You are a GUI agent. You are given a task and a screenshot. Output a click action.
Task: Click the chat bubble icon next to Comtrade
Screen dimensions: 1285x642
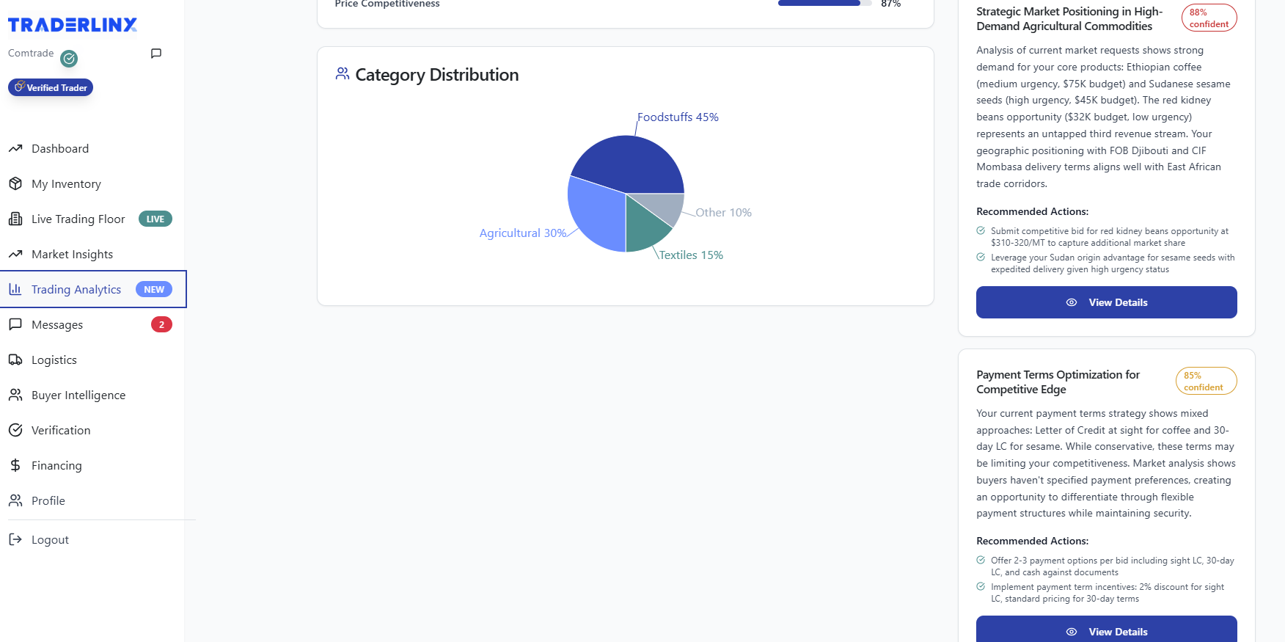155,53
